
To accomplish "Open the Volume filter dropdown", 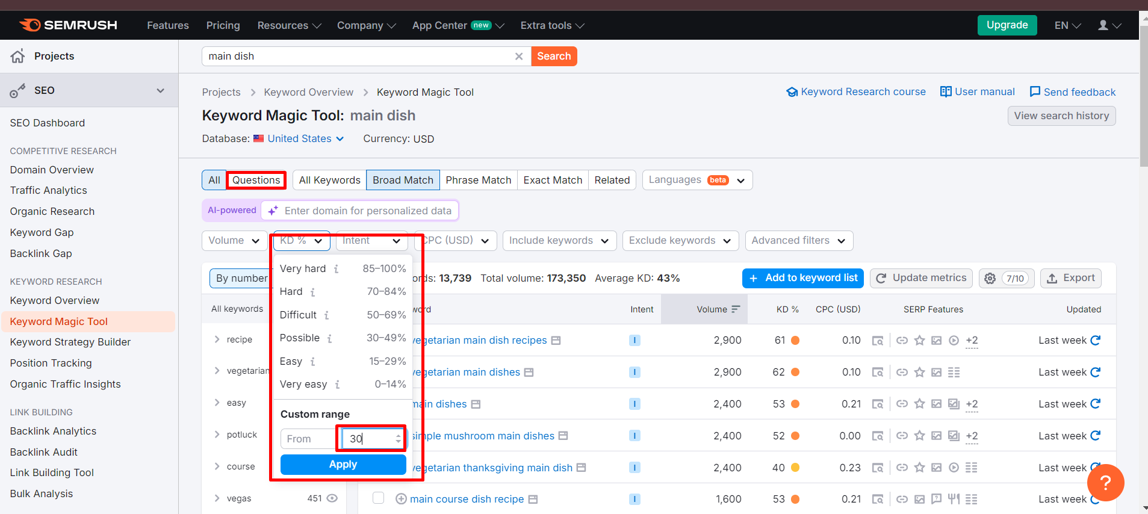I will click(x=234, y=241).
